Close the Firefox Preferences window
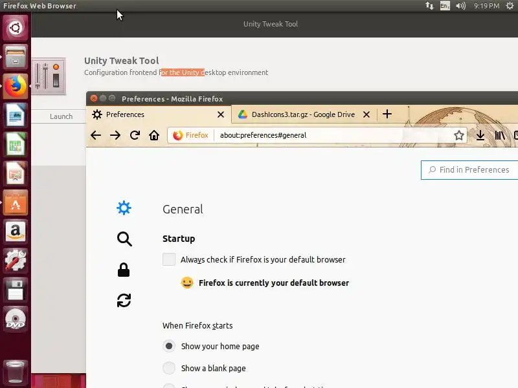Viewport: 518px width, 388px height. pos(94,98)
